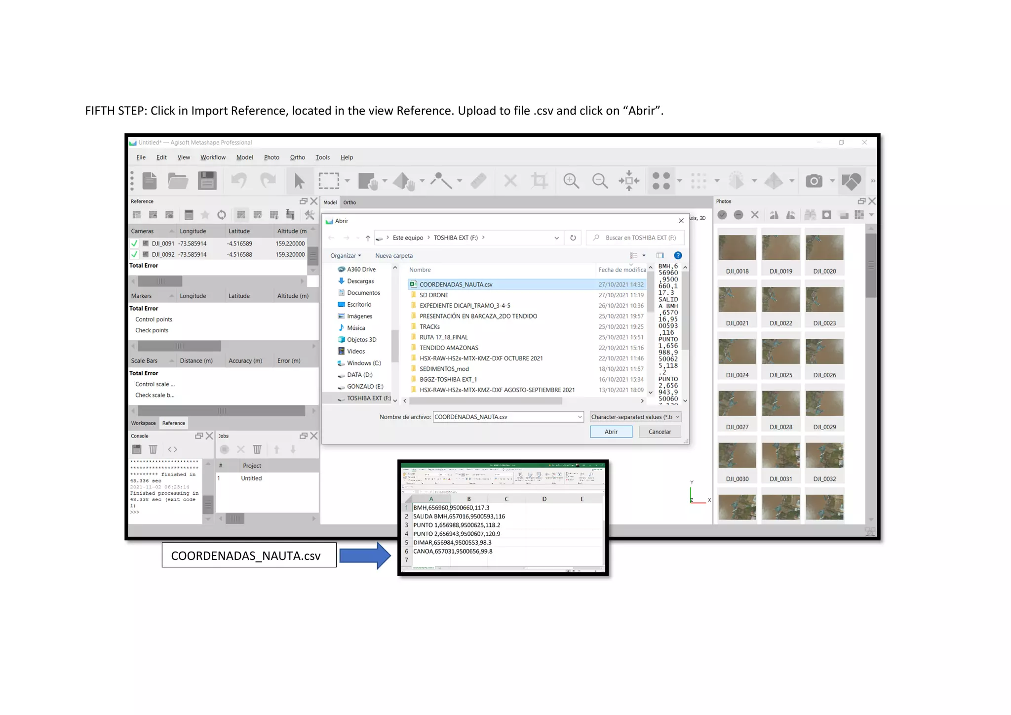Open the file type filter dropdown
This screenshot has height=715, width=1011.
pos(635,417)
